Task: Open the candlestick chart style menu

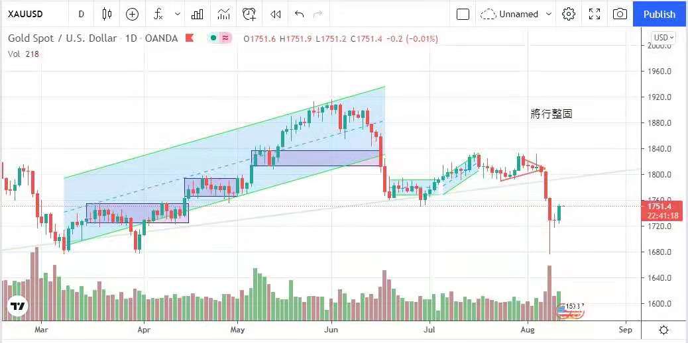Action: pos(107,14)
